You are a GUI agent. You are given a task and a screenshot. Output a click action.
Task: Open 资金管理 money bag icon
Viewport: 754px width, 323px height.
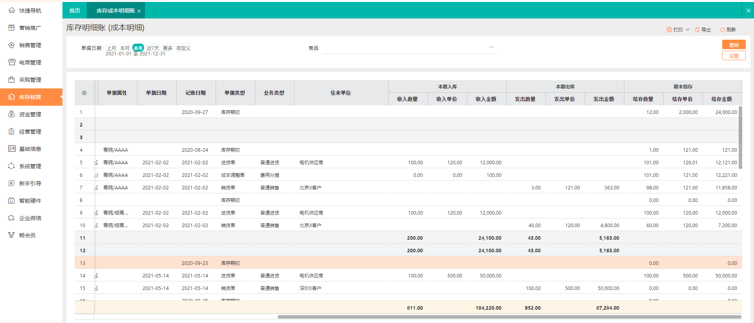pyautogui.click(x=11, y=114)
